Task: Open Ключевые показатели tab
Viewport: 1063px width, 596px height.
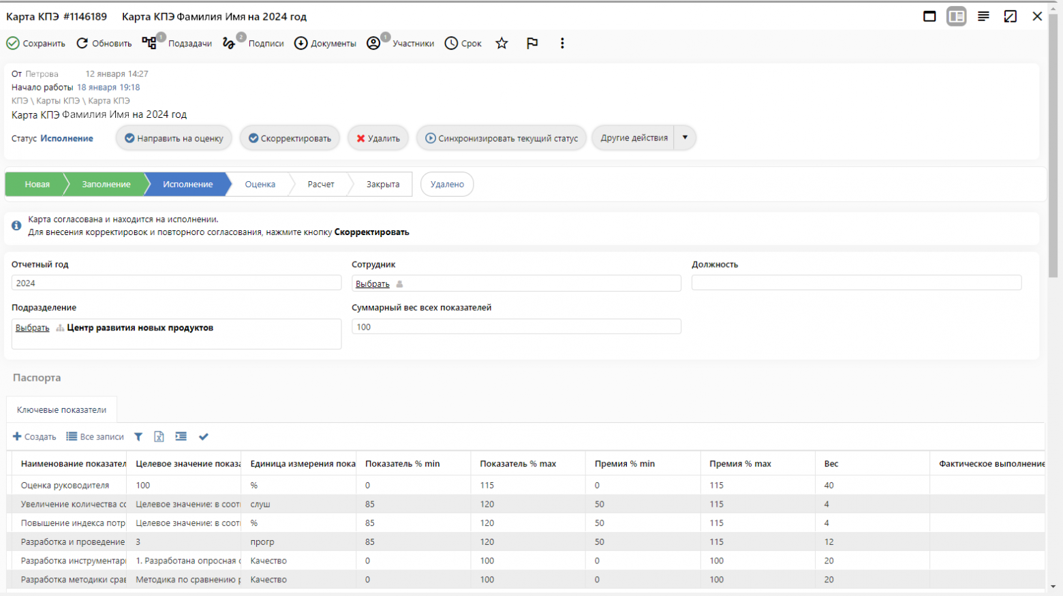Action: [x=61, y=409]
